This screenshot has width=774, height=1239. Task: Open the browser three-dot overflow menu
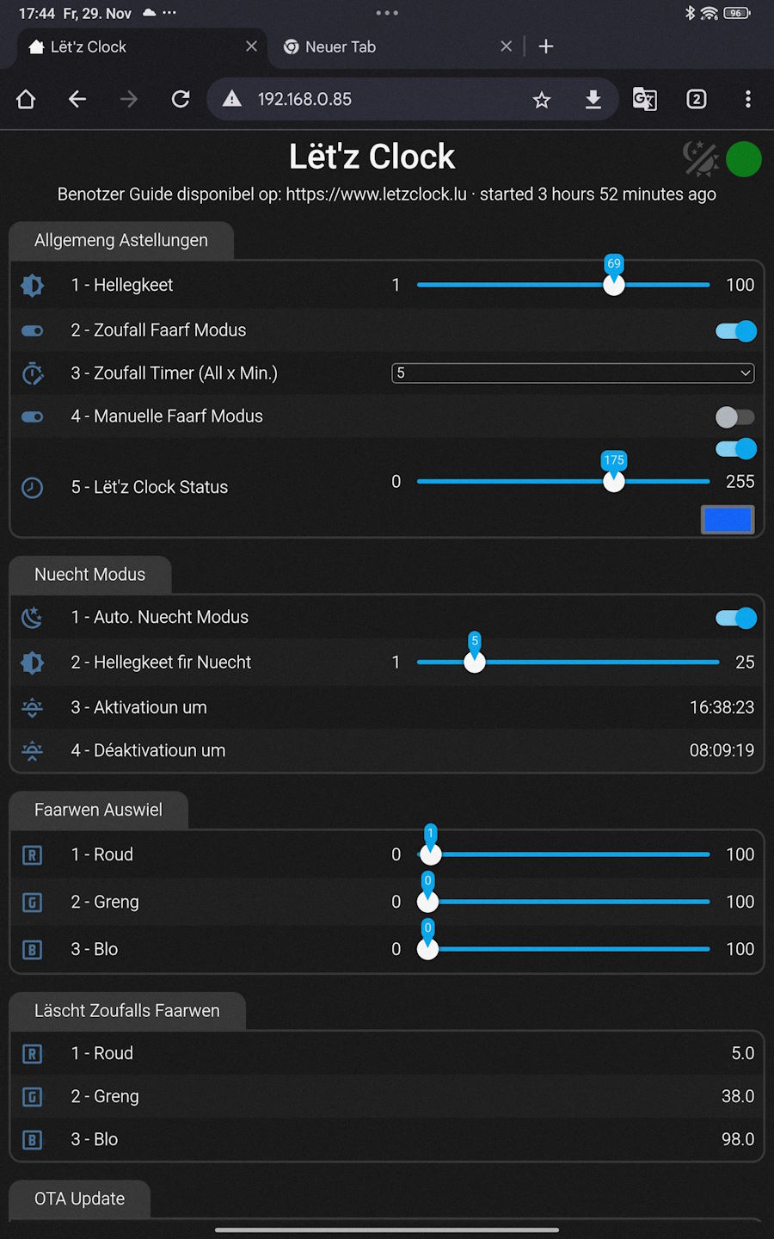748,100
